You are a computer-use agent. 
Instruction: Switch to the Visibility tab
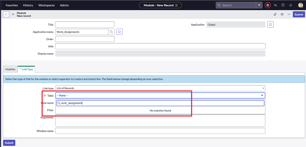tap(10, 69)
